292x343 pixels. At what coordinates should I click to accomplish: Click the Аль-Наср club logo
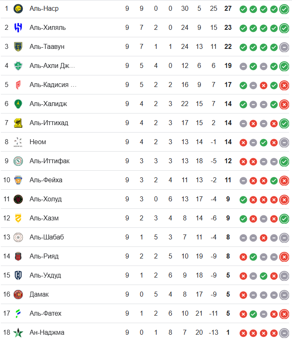[x=18, y=9]
